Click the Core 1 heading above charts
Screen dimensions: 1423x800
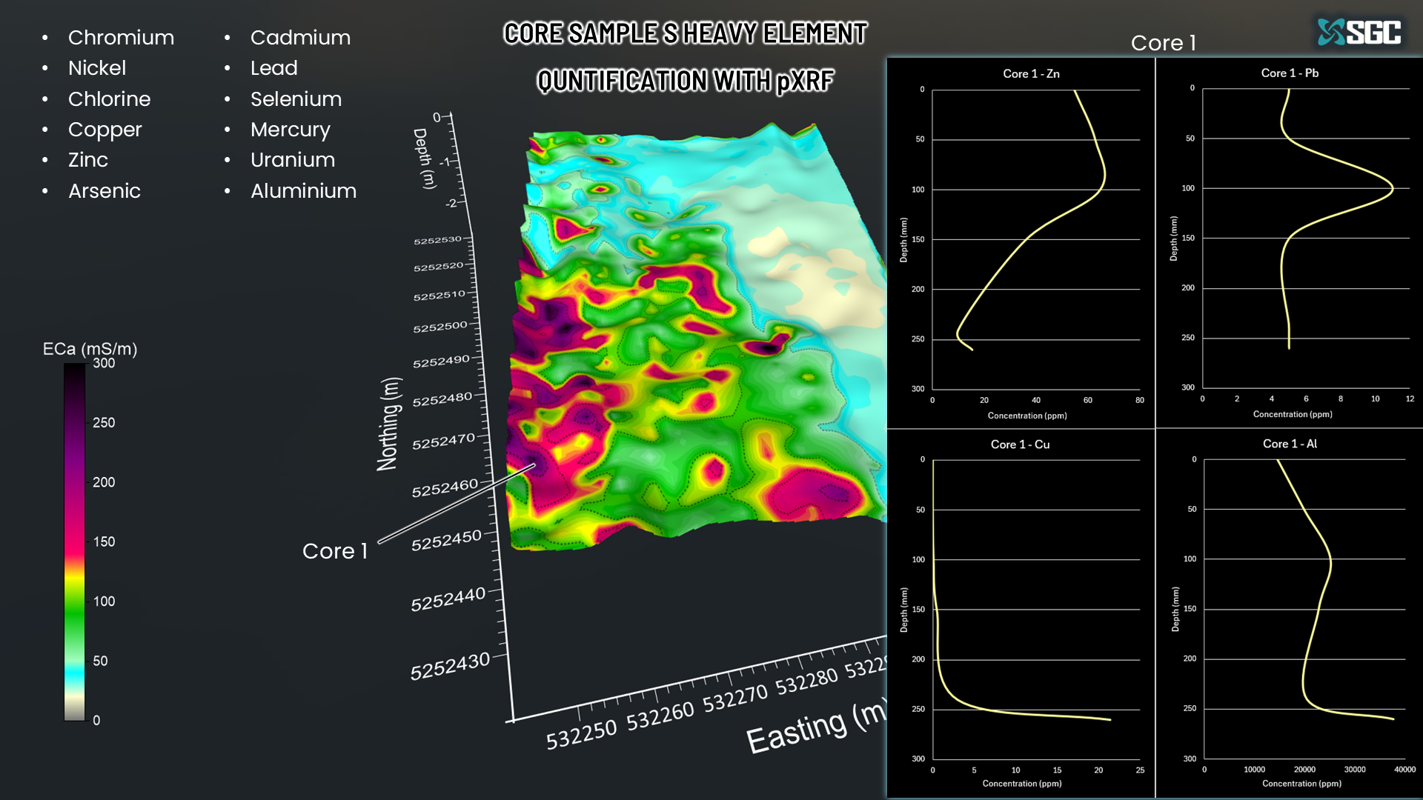1163,43
